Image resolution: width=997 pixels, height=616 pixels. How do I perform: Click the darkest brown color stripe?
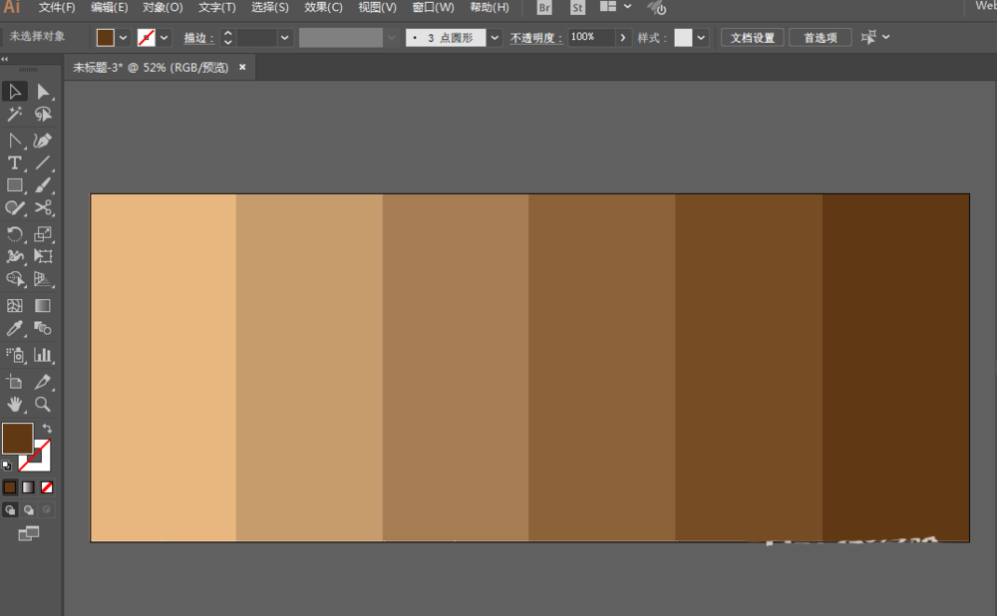point(895,367)
